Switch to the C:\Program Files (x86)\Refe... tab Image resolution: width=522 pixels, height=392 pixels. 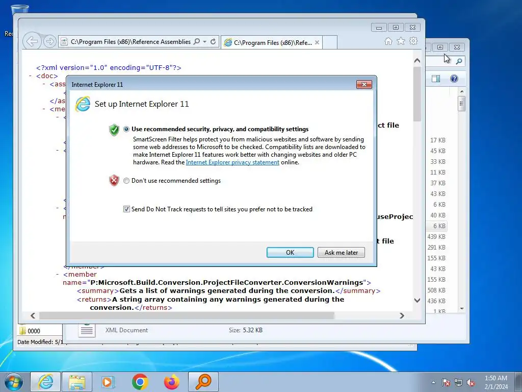pyautogui.click(x=272, y=42)
